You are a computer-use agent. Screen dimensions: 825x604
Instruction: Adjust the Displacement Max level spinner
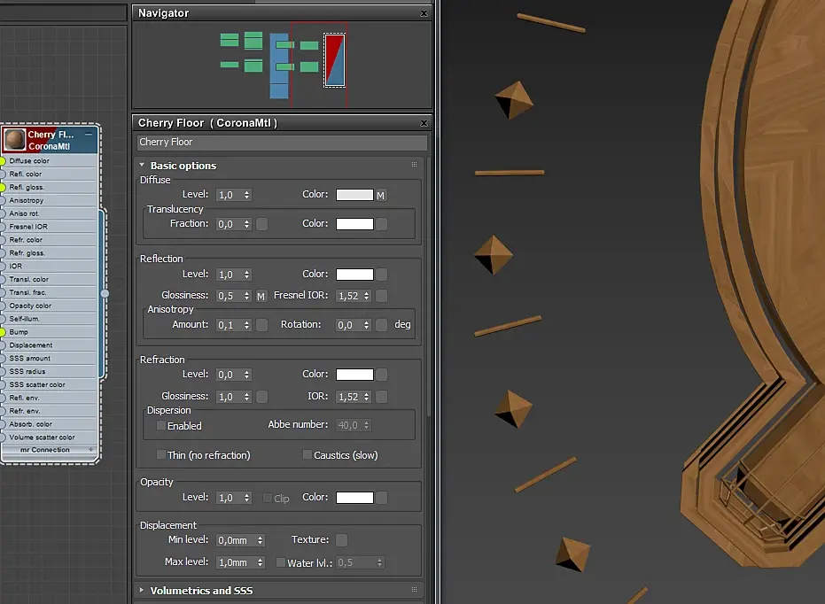260,562
